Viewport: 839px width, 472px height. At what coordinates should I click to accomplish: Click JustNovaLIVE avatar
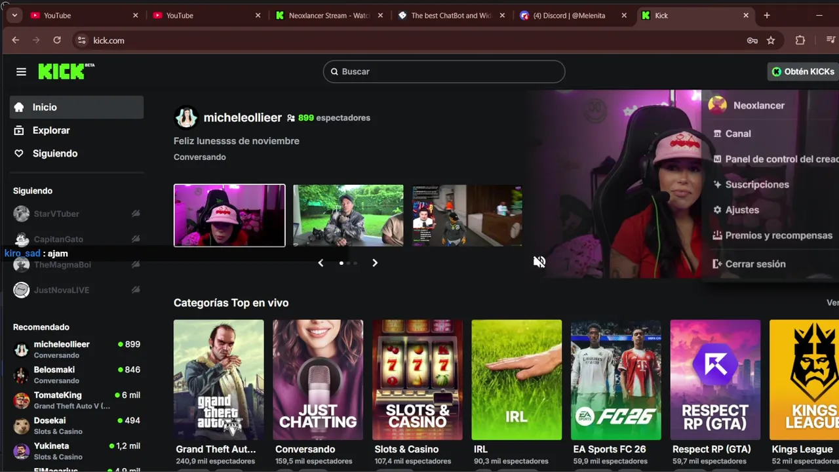click(x=22, y=290)
